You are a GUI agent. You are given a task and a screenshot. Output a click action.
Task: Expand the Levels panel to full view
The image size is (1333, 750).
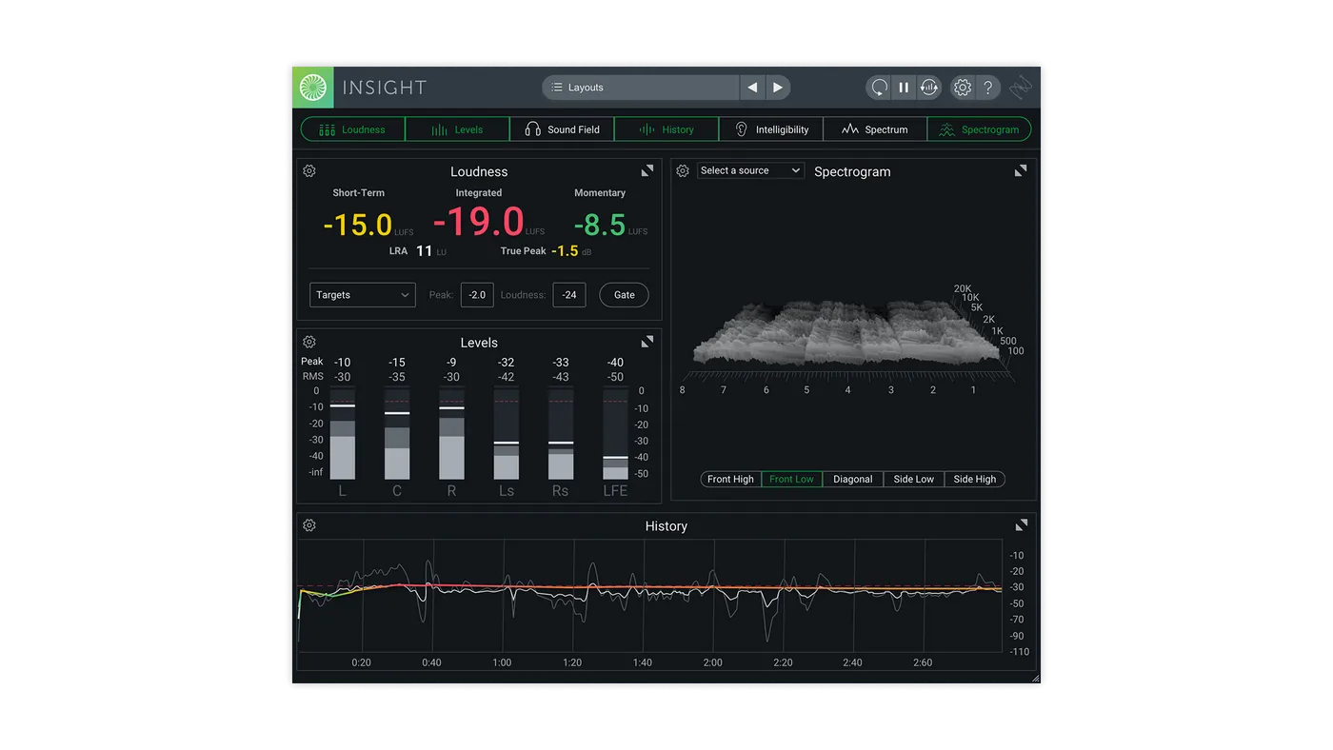tap(647, 341)
